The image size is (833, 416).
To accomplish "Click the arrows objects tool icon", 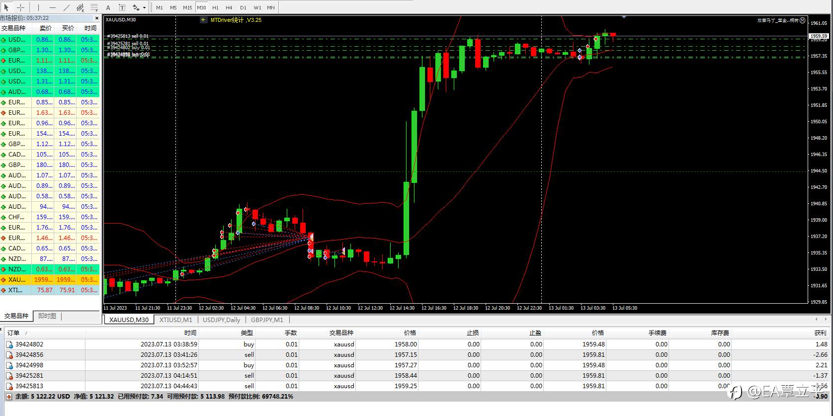I will point(136,7).
